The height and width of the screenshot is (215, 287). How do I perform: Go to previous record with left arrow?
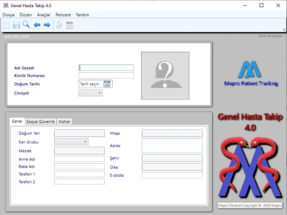37,25
